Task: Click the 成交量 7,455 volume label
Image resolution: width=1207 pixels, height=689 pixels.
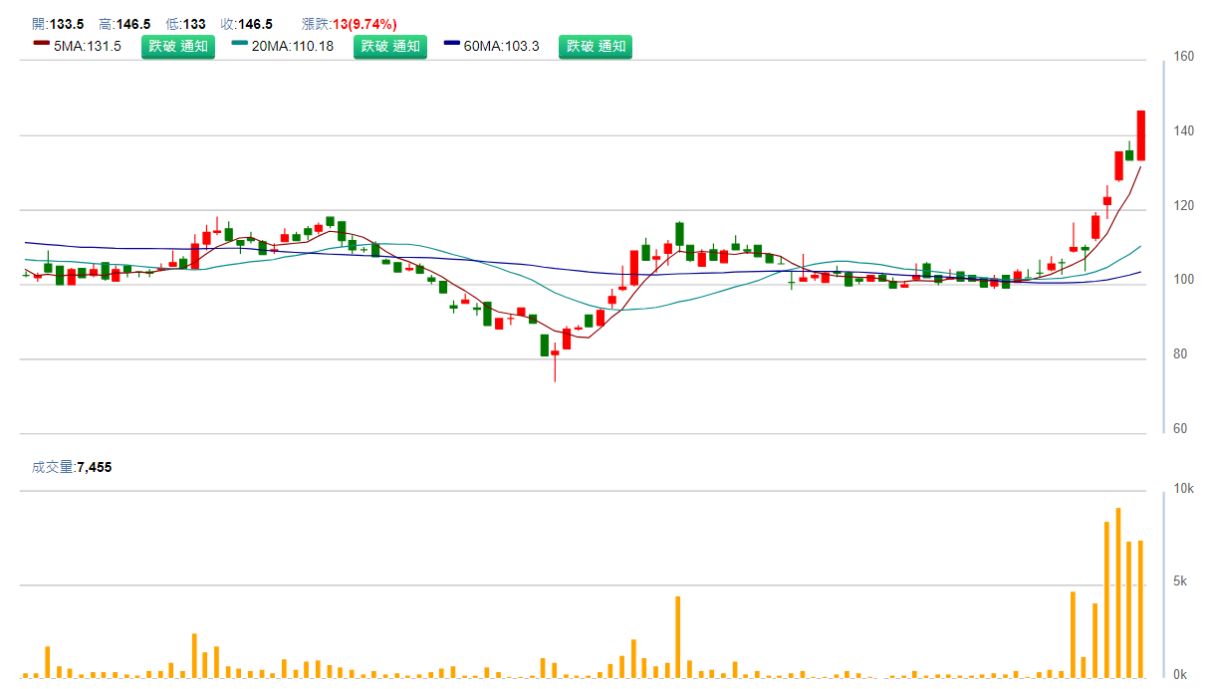Action: pyautogui.click(x=72, y=467)
